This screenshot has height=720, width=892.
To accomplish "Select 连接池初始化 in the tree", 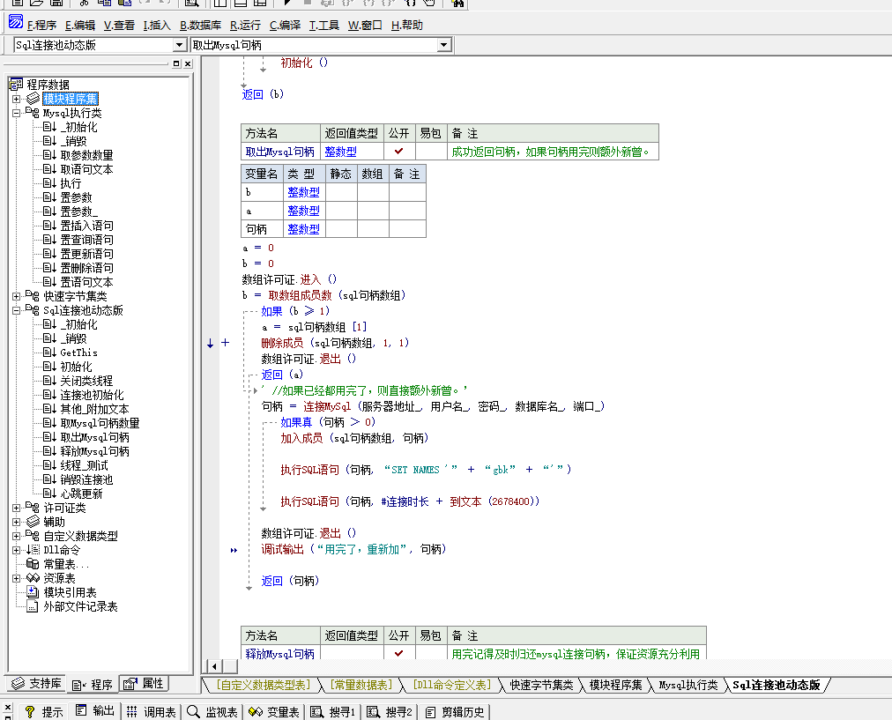I will [92, 395].
